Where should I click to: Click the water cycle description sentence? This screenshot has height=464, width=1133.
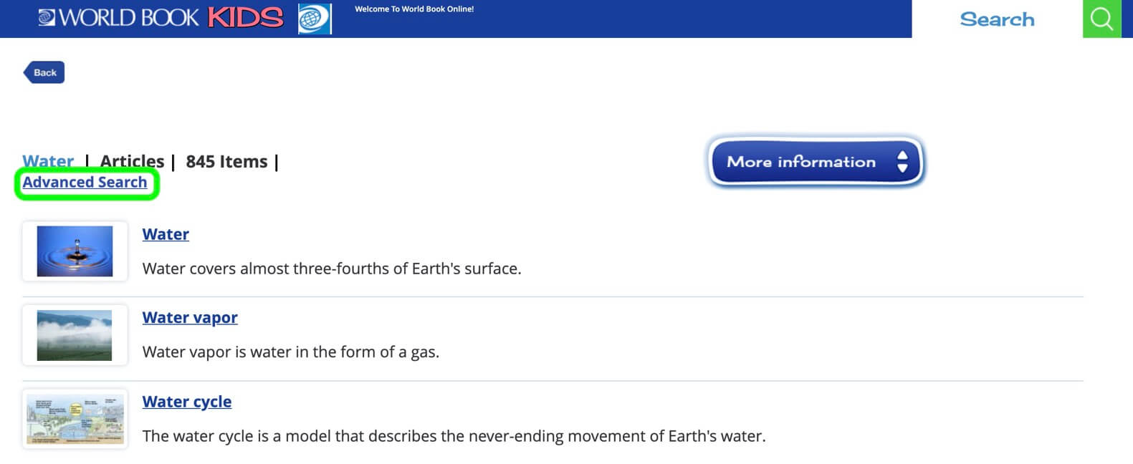click(454, 436)
